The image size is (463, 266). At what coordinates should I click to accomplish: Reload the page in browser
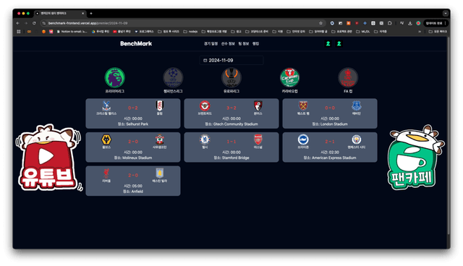click(34, 23)
